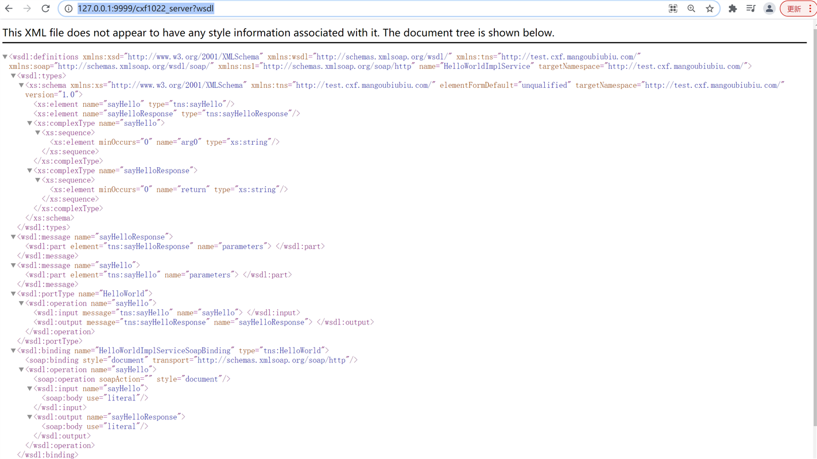Collapse wsdl:operation inside the HelloWorld portType

tap(21, 303)
